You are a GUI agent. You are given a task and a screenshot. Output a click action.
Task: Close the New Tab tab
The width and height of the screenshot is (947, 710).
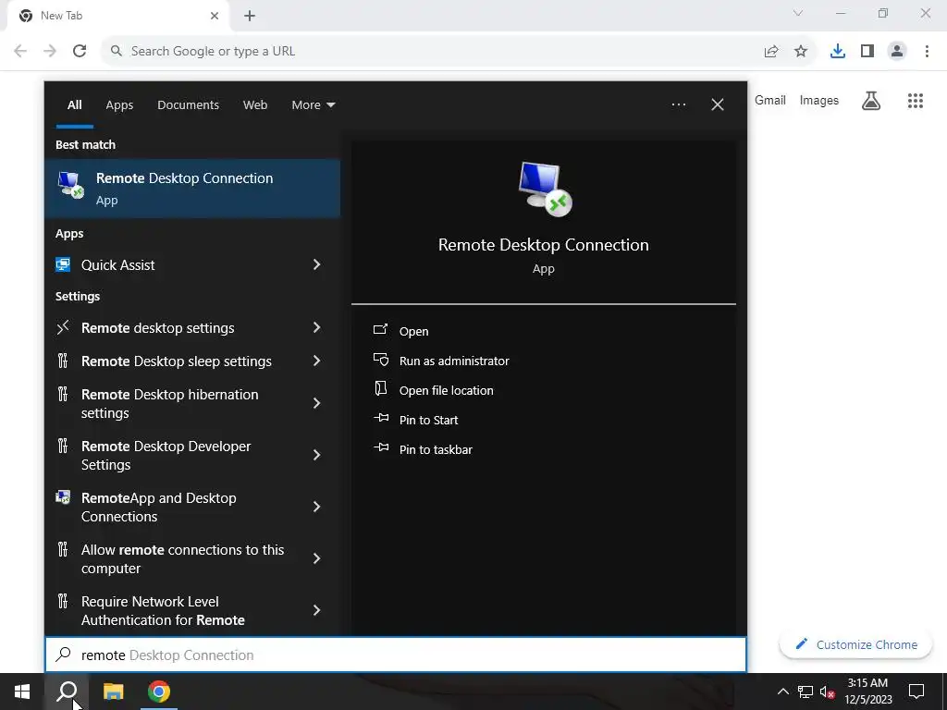click(215, 16)
